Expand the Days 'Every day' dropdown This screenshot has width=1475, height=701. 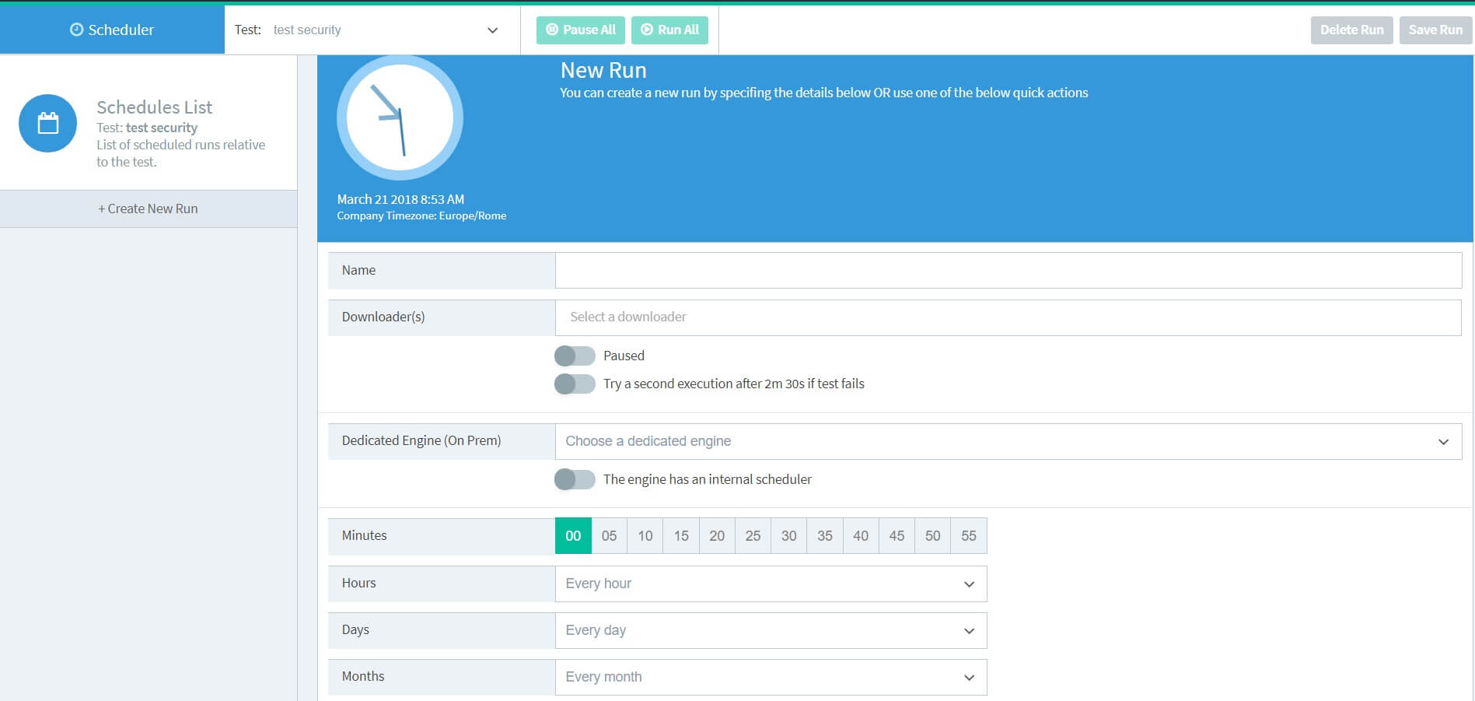pyautogui.click(x=771, y=630)
